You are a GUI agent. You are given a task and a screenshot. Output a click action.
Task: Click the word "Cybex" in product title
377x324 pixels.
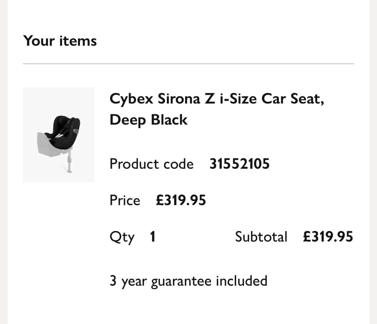[131, 99]
